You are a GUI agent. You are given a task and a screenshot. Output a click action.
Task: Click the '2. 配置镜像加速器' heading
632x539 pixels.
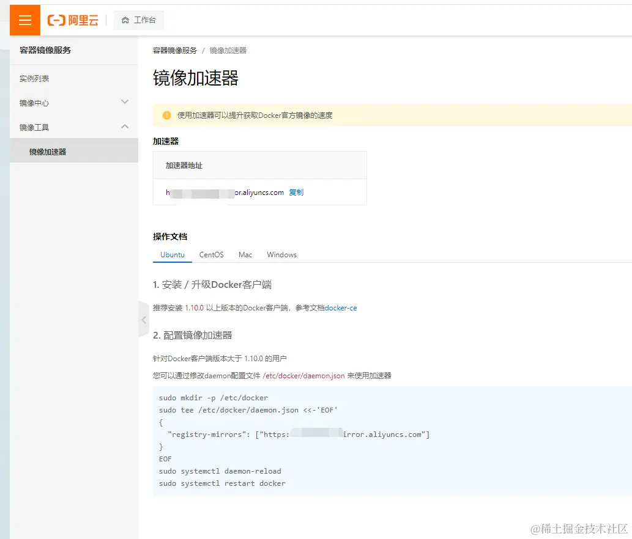click(x=193, y=335)
